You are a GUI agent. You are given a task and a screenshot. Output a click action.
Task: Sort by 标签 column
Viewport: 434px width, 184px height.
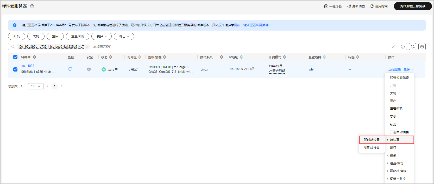coord(358,57)
